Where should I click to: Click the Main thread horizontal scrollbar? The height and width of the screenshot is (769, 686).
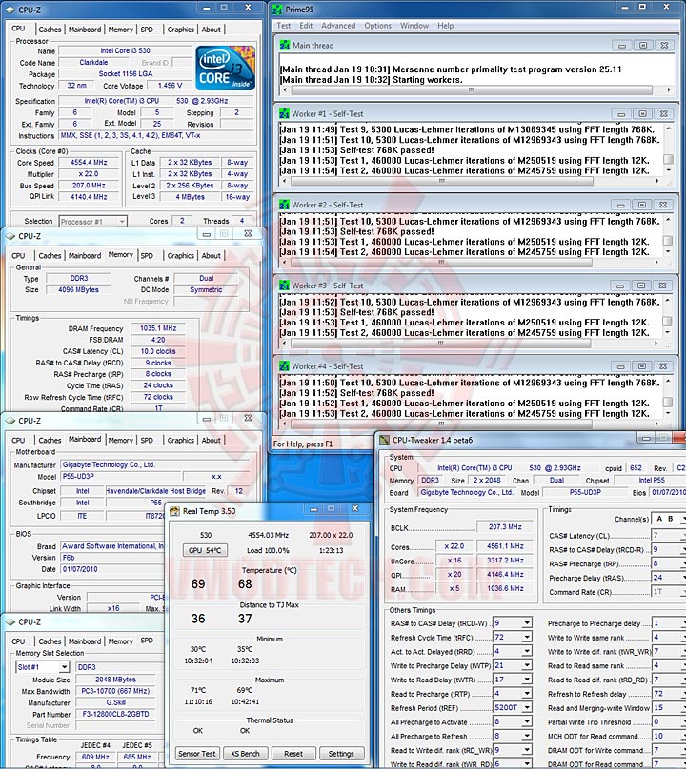(474, 89)
